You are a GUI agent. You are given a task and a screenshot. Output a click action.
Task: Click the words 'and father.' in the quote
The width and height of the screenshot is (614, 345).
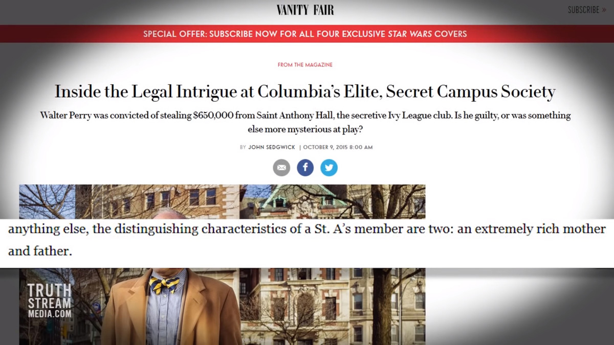(39, 251)
